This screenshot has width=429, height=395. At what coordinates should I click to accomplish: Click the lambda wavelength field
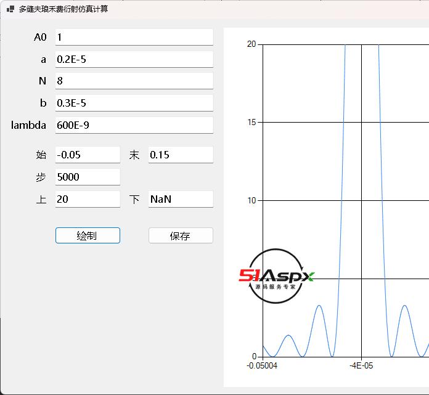point(134,125)
